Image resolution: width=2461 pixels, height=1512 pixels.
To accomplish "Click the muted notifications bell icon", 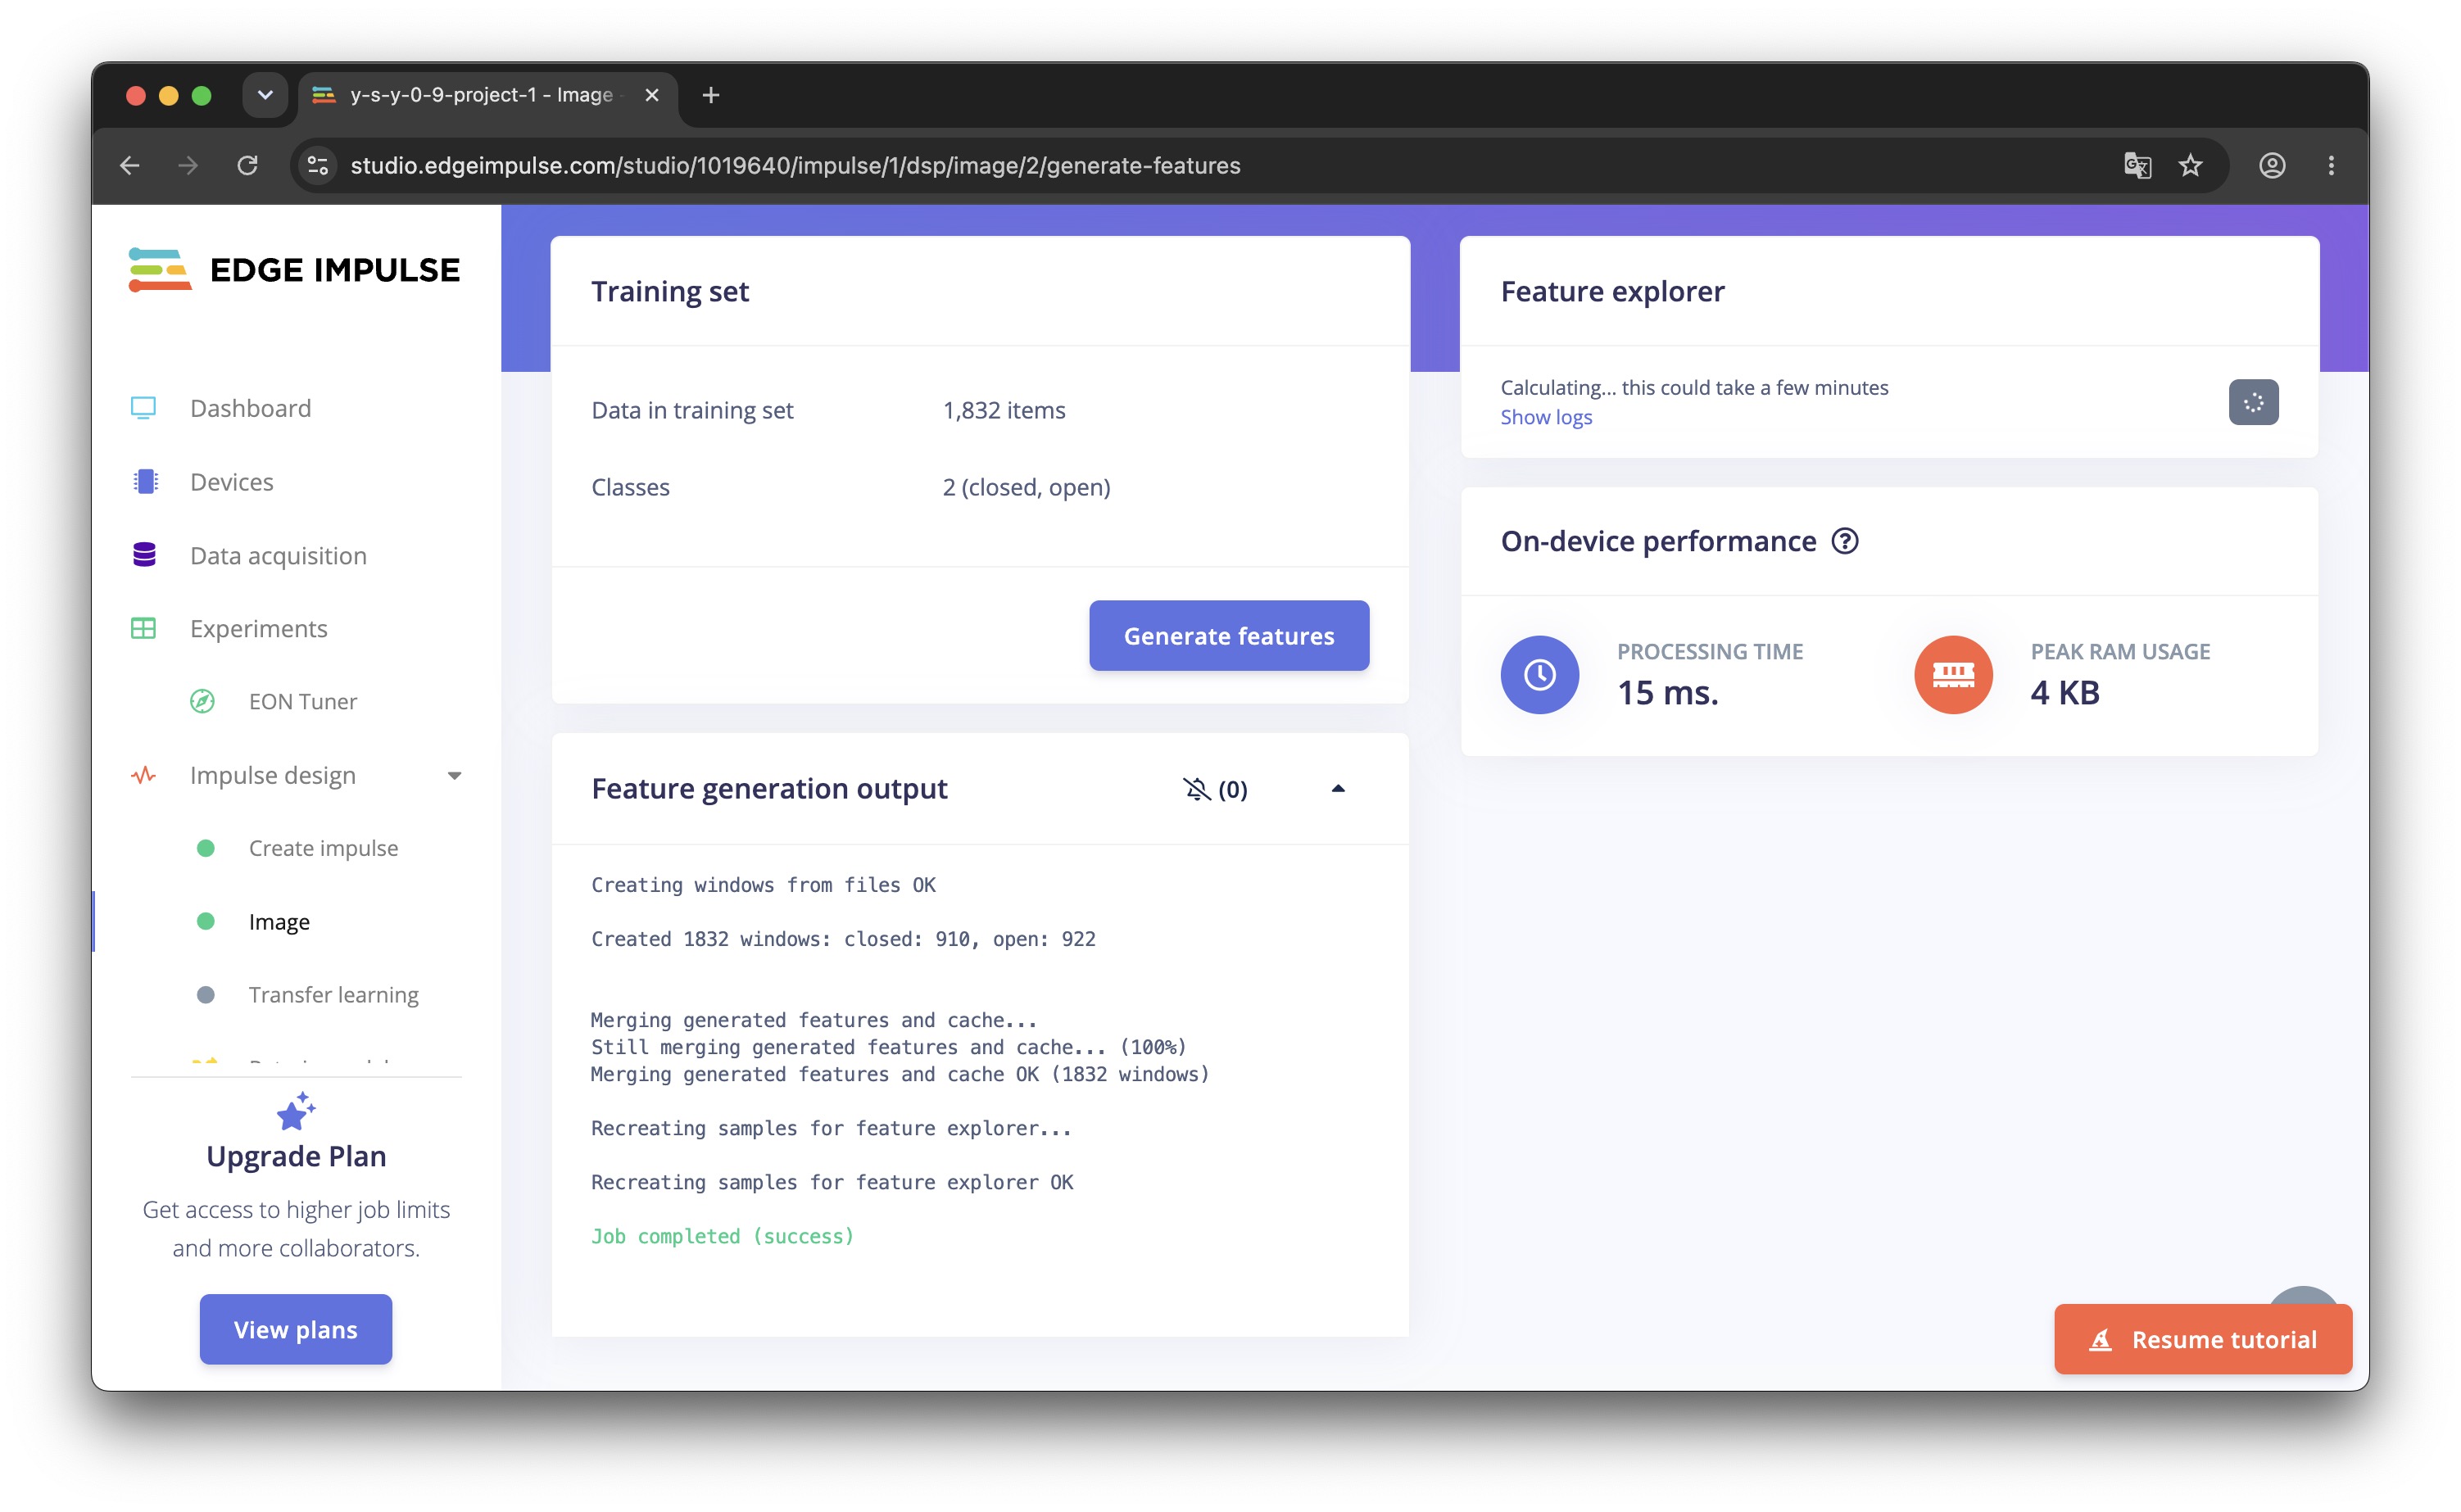I will 1197,789.
